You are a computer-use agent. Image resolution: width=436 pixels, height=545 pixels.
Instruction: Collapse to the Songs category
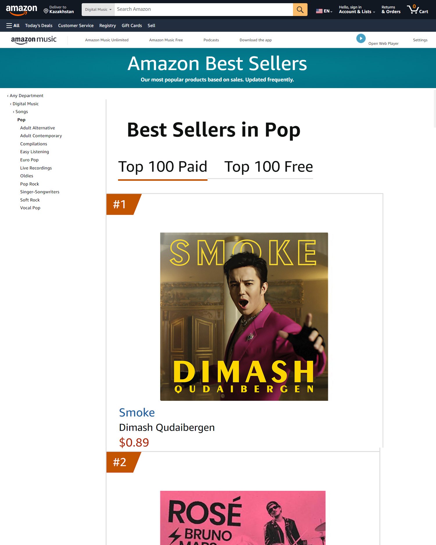click(x=20, y=112)
